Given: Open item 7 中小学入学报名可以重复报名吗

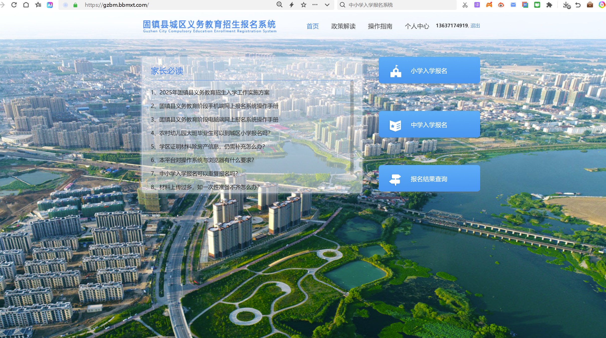Looking at the screenshot, I should coord(194,174).
